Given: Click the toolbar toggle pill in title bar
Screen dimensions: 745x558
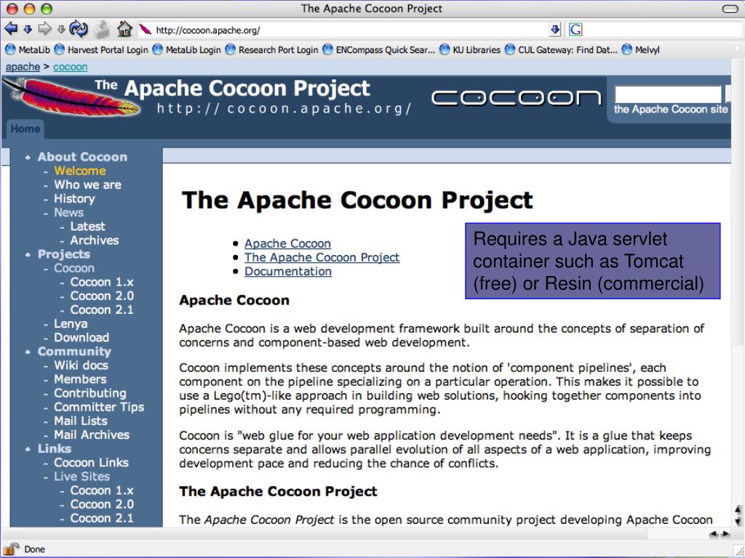Looking at the screenshot, I should [x=729, y=9].
